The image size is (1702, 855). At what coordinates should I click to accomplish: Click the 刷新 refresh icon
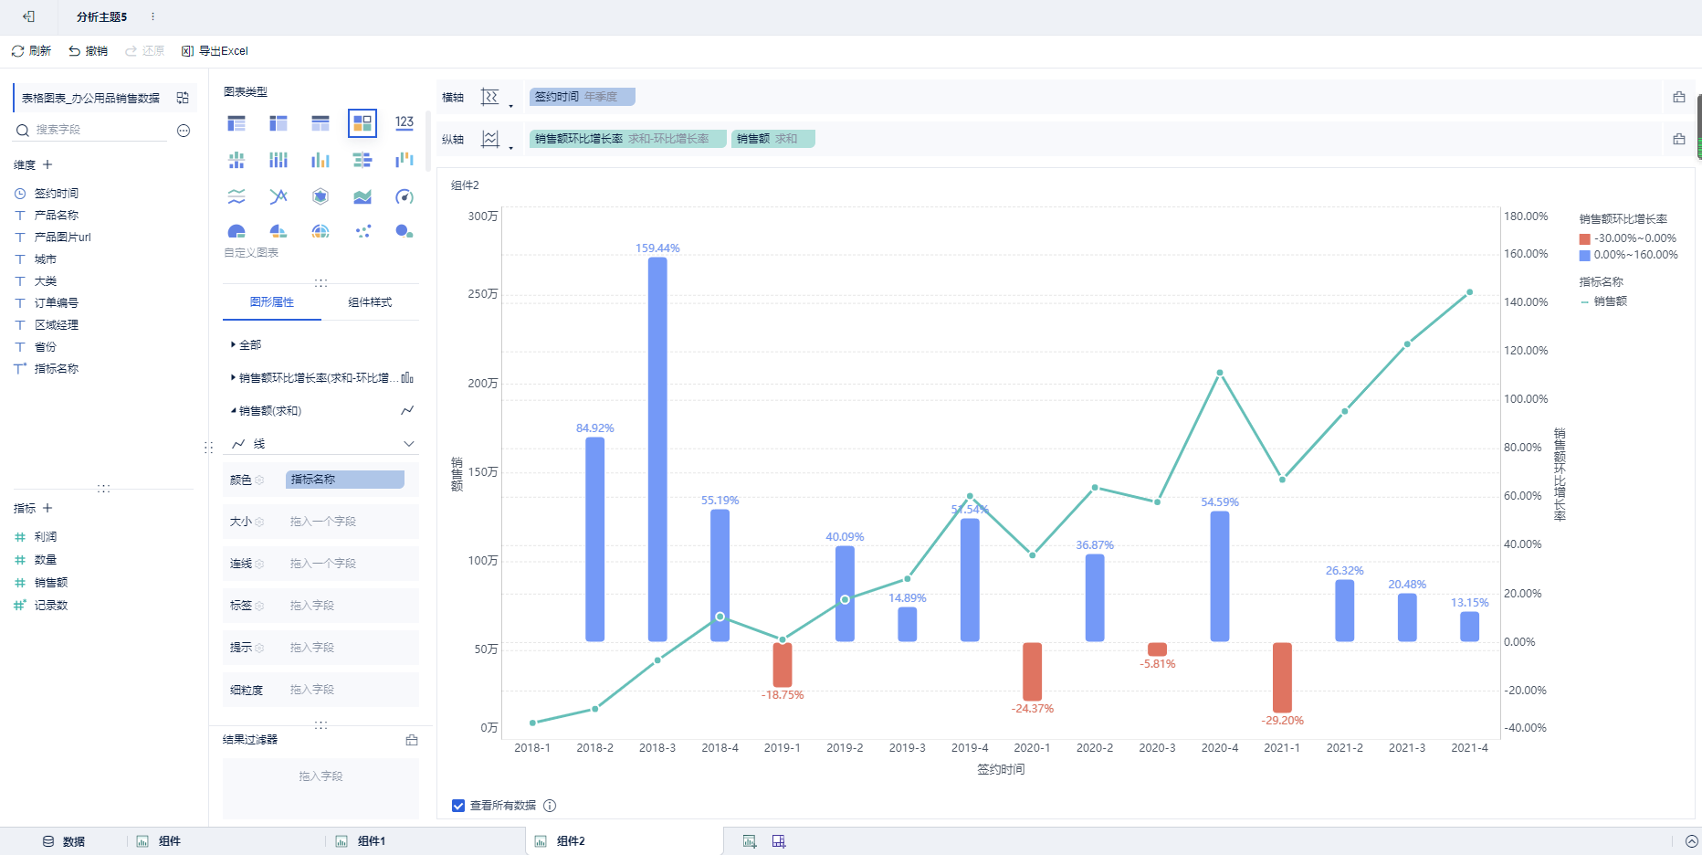click(x=17, y=51)
